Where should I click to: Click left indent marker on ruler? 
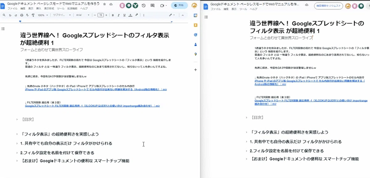pyautogui.click(x=20, y=21)
